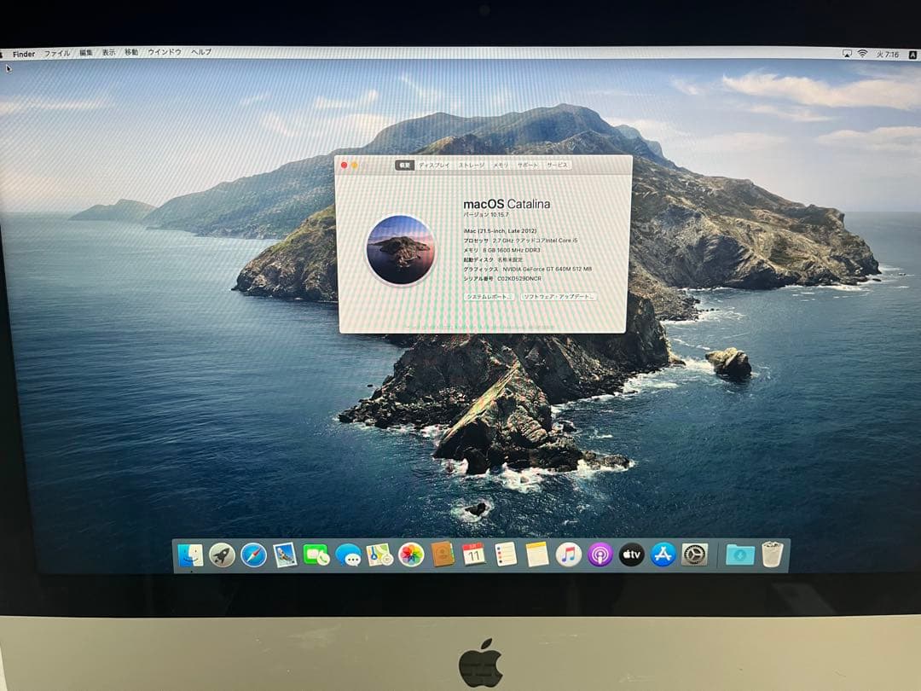Open the Calendar app
This screenshot has height=691, width=921.
pyautogui.click(x=472, y=555)
